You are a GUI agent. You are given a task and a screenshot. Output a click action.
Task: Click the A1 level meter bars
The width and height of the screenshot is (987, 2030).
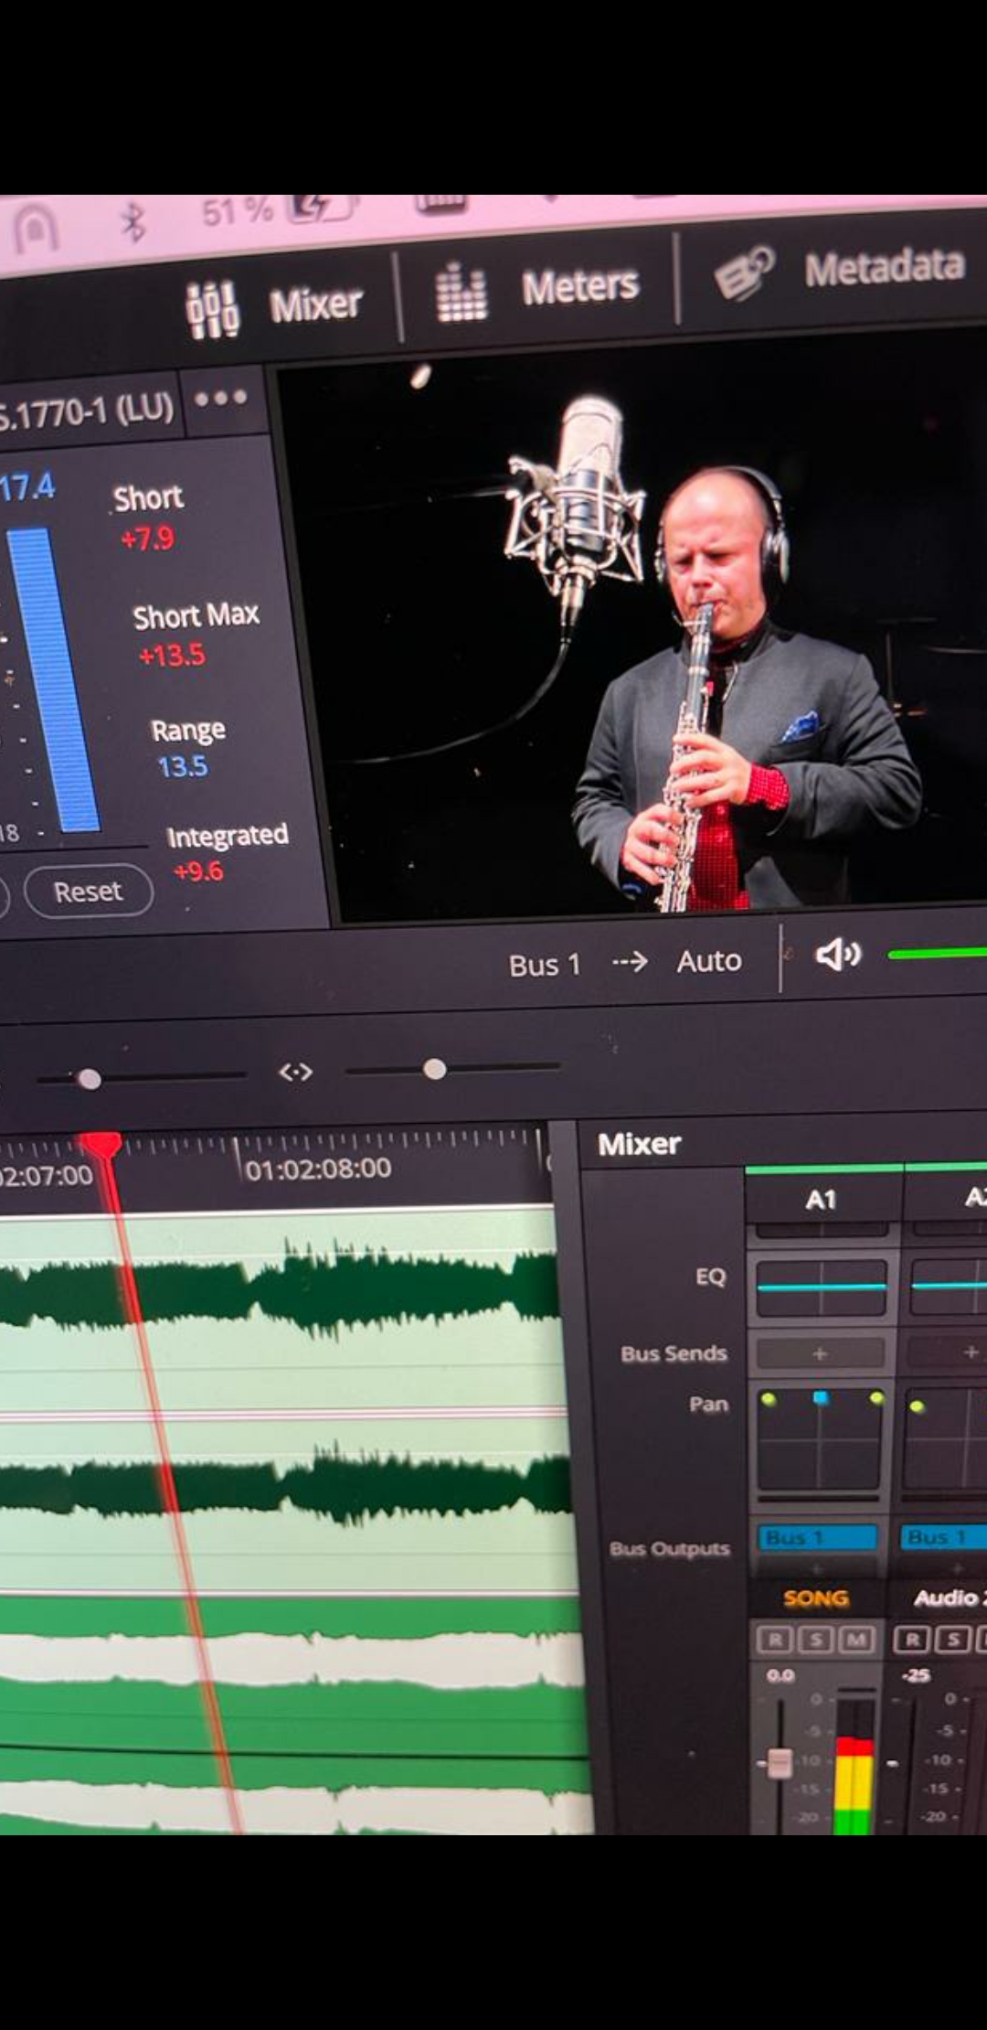point(854,1765)
